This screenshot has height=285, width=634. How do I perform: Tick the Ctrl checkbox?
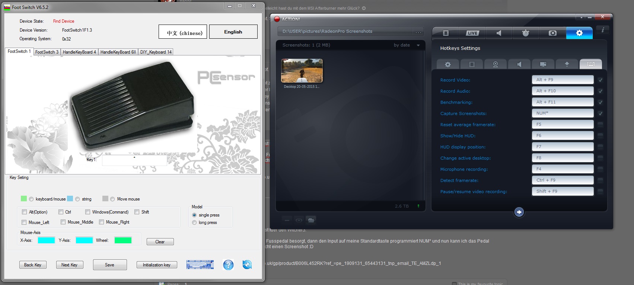pos(61,212)
